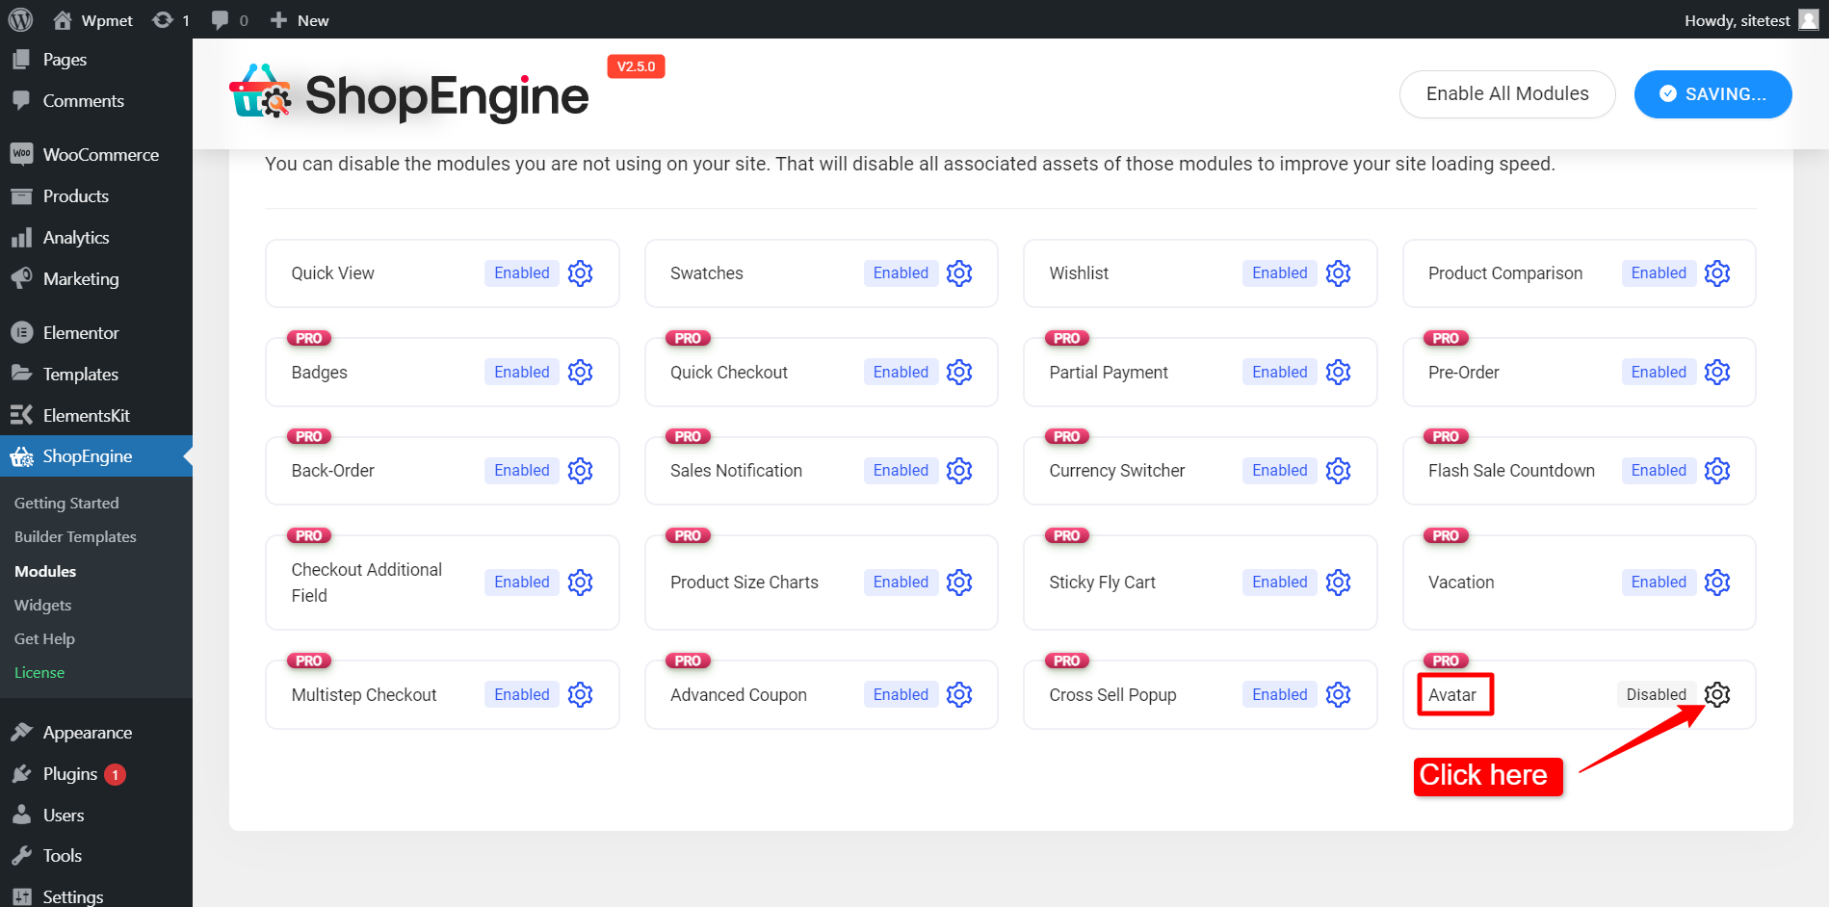Click the ElementsKit sidebar icon

coord(21,415)
